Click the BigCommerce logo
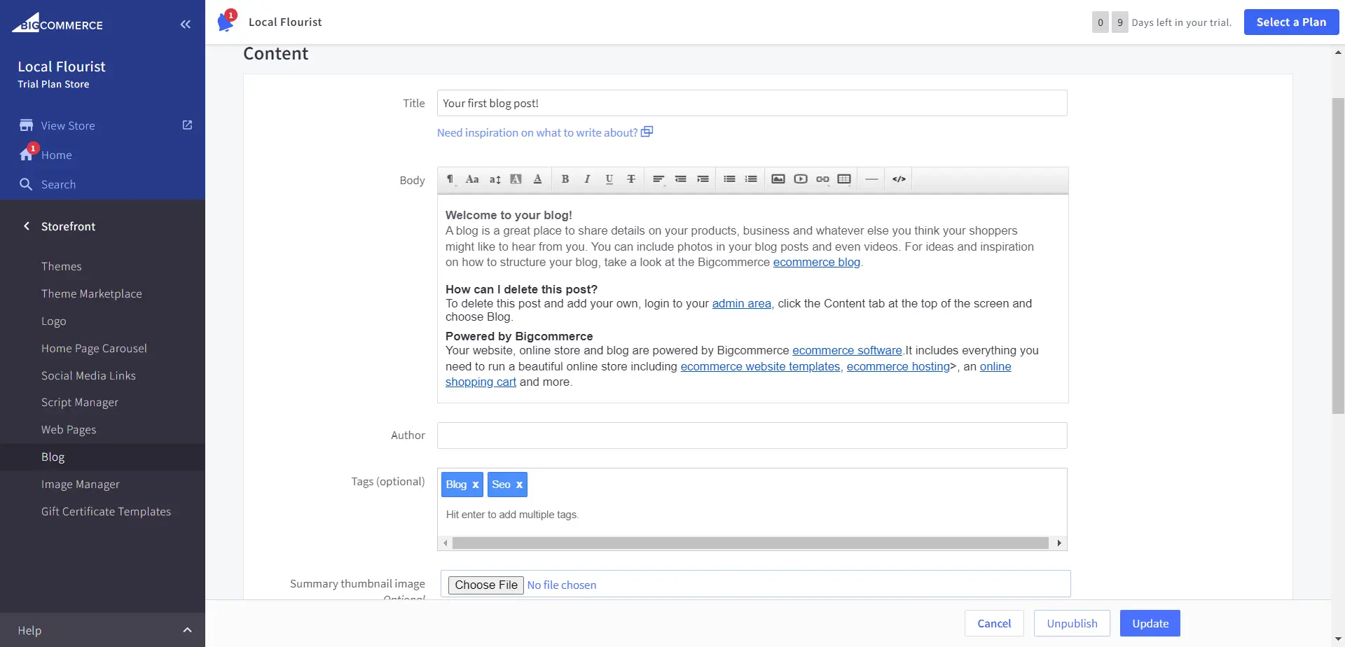1345x647 pixels. coord(57,22)
